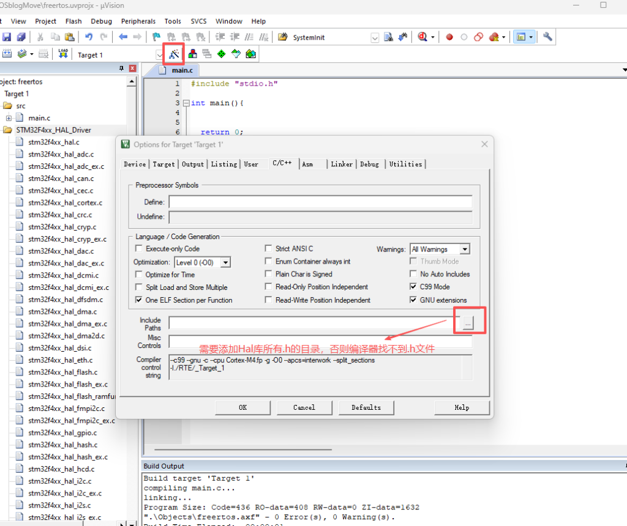Uncheck One ELF Section per Function
The width and height of the screenshot is (627, 526).
point(138,300)
